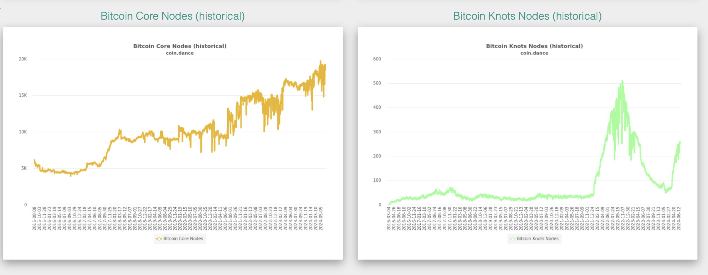Click coin.dance subtitle in Knots Nodes chart
This screenshot has height=275, width=708.
click(534, 53)
